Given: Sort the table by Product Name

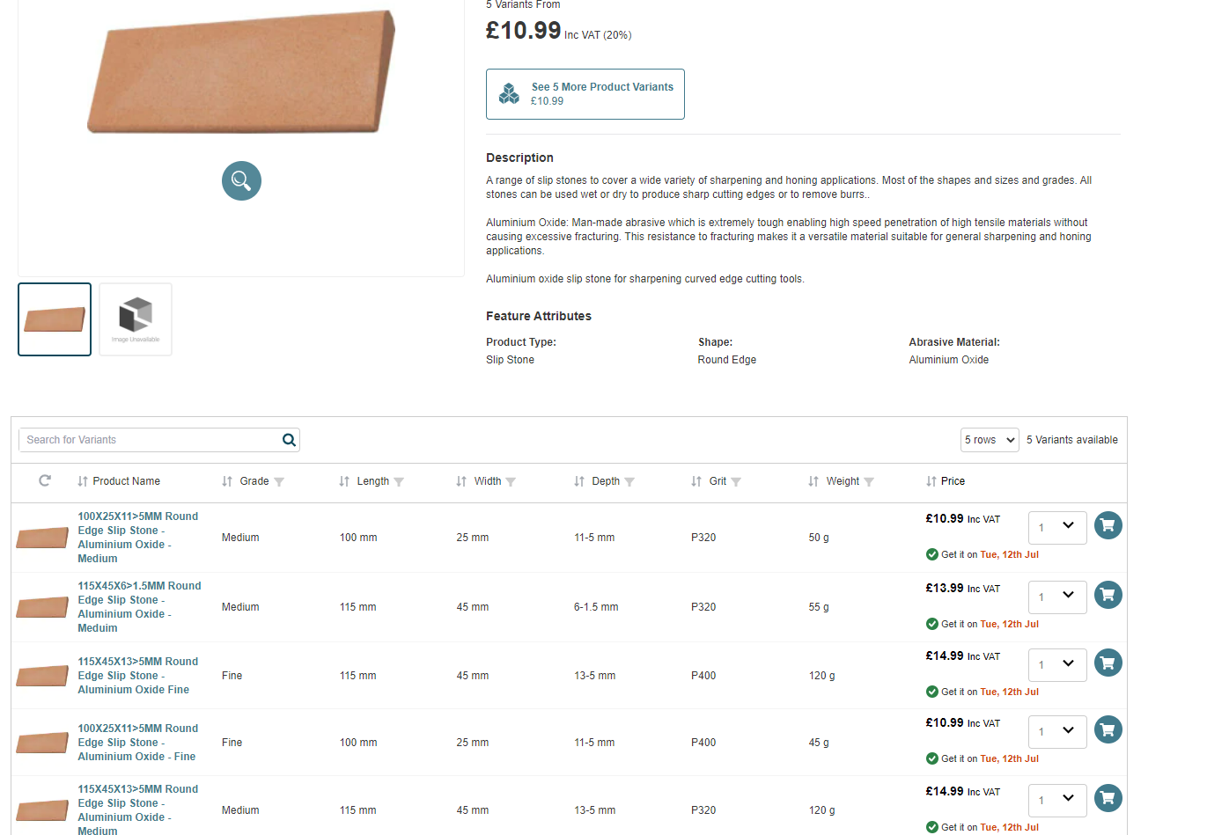Looking at the screenshot, I should pos(83,481).
